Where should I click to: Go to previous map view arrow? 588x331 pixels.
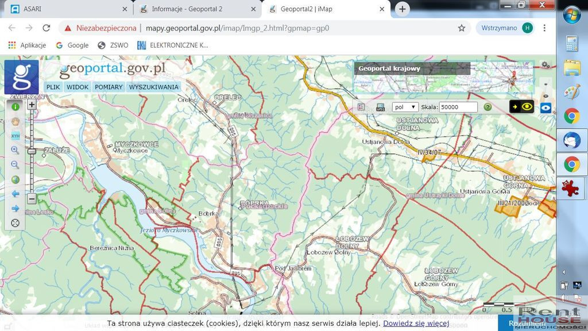pos(16,194)
